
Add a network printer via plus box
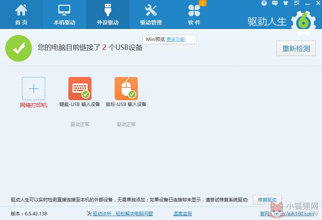click(x=34, y=89)
